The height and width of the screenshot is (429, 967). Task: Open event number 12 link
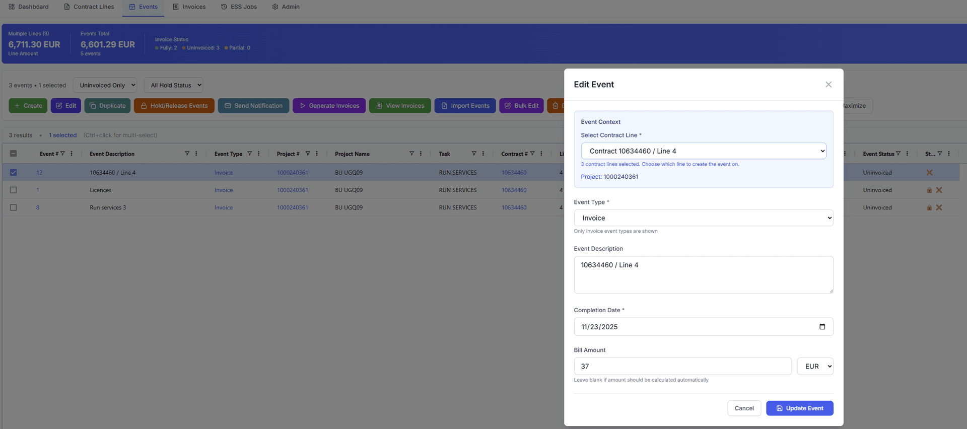39,173
